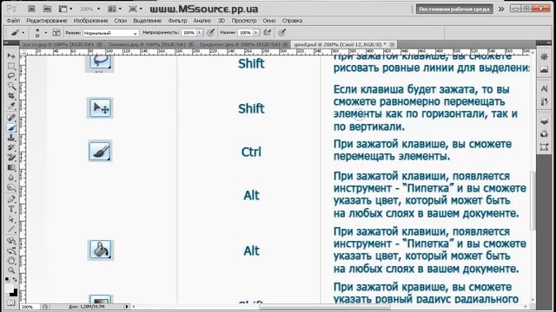Select the Dodge tool

(x=11, y=187)
